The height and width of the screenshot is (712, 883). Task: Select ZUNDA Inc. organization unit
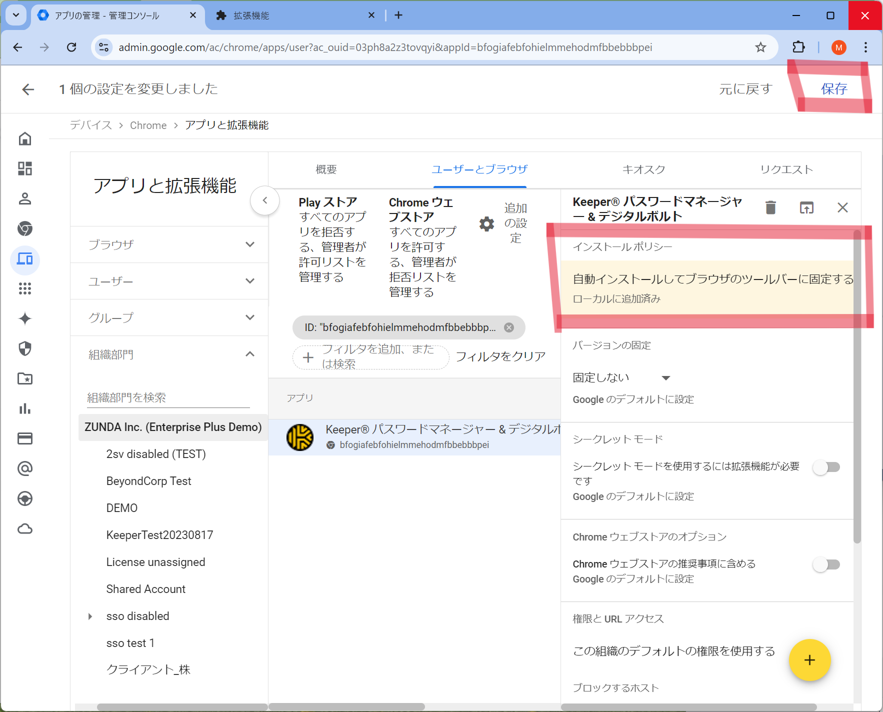coord(173,427)
